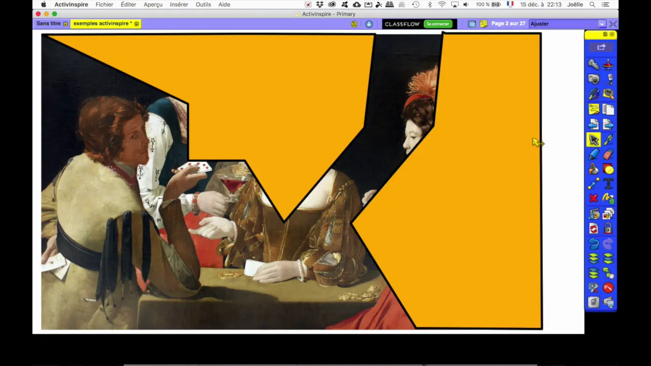Select the exemples activinspire tab
The image size is (651, 366).
[102, 23]
